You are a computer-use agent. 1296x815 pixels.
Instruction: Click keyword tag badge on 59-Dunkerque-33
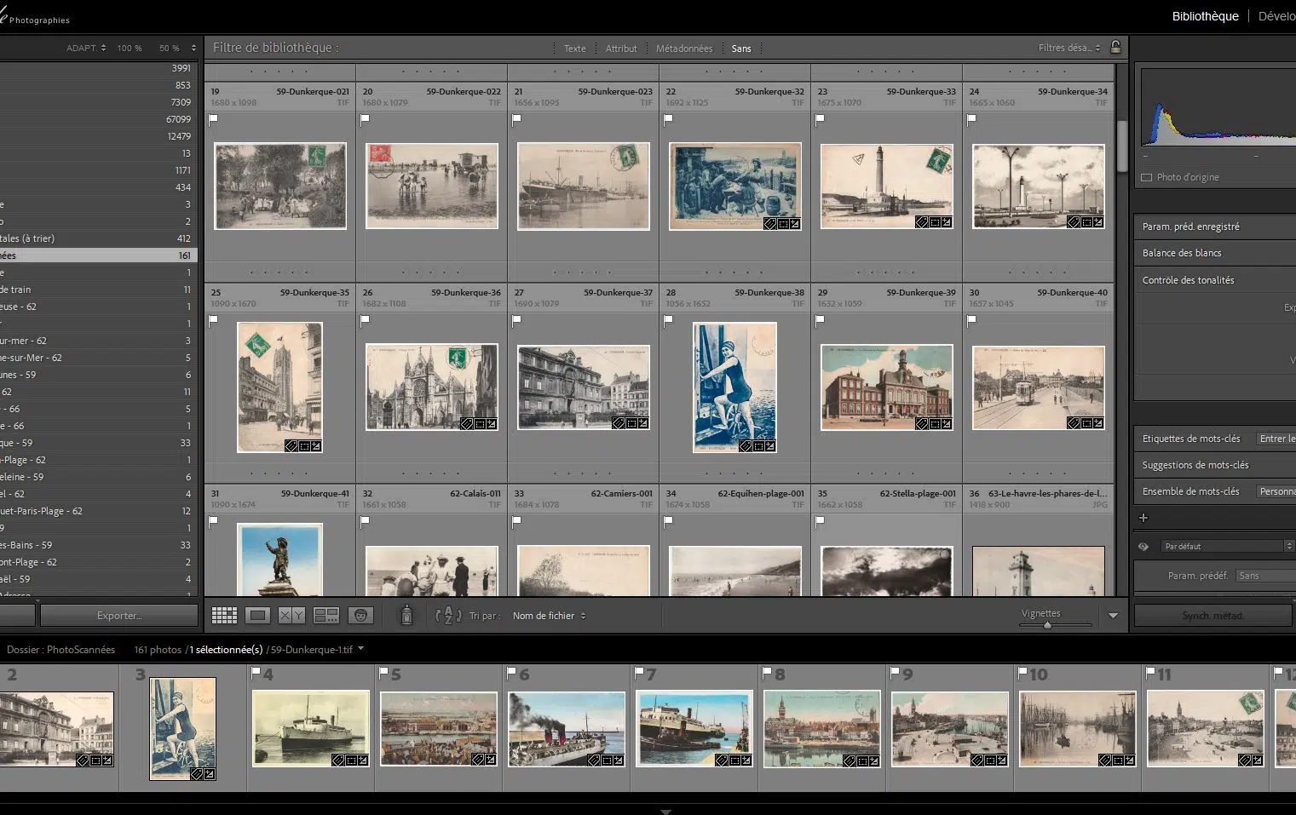coord(922,222)
